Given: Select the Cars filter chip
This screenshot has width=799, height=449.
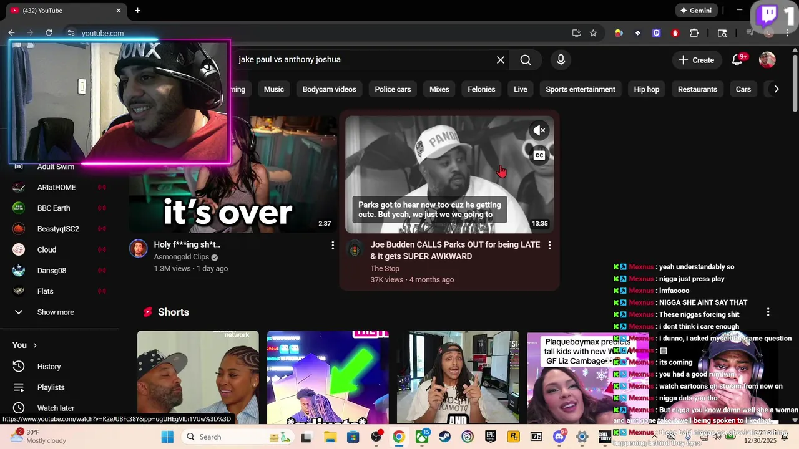Looking at the screenshot, I should tap(743, 89).
